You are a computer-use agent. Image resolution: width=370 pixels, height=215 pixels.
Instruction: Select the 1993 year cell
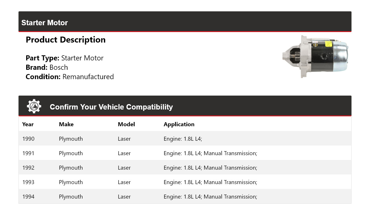(x=28, y=182)
